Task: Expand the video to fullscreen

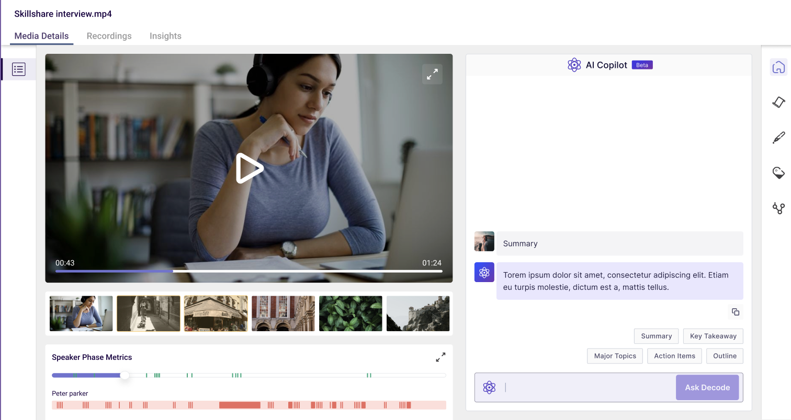Action: (432, 74)
